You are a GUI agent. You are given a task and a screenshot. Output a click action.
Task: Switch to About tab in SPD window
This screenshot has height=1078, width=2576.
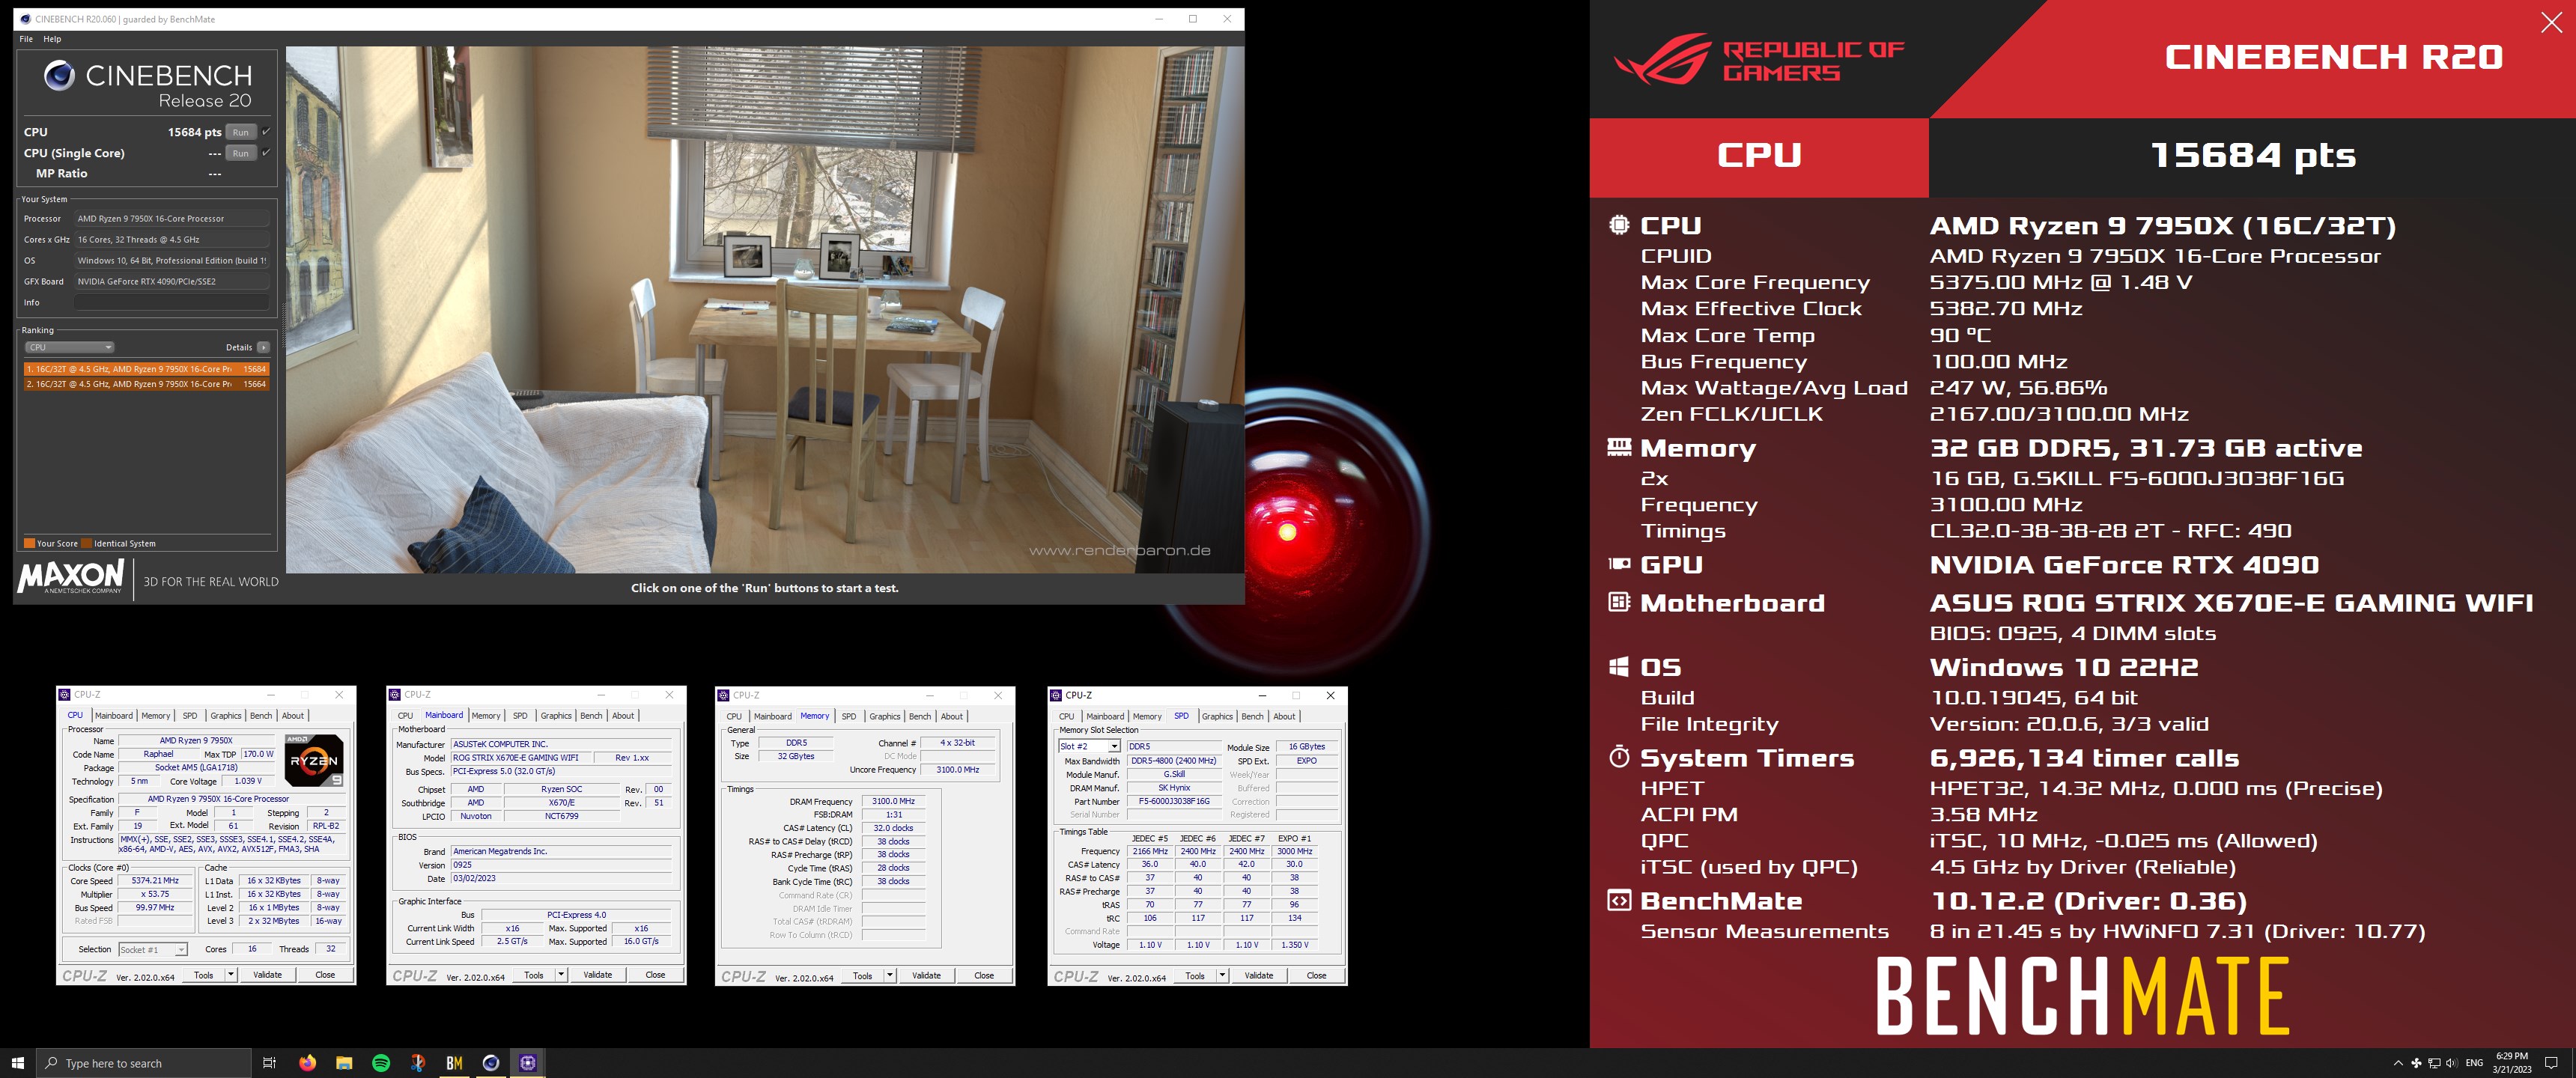point(1284,716)
